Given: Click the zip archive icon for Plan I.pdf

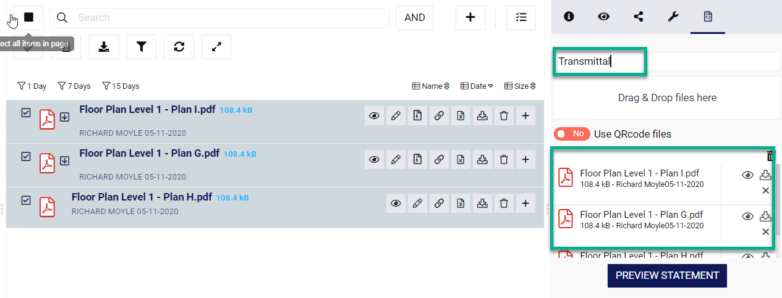Looking at the screenshot, I should coord(417,115).
